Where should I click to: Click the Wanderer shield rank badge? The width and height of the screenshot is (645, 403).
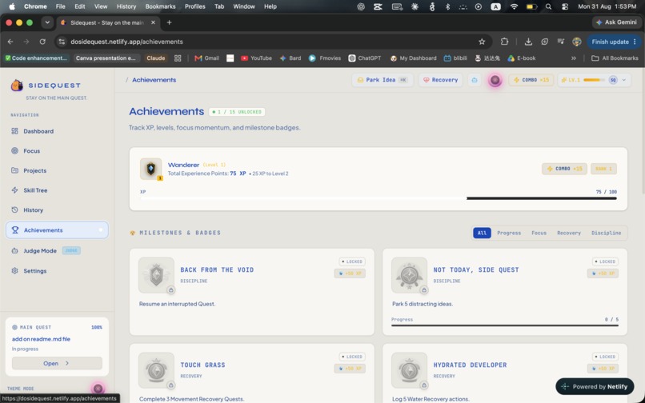[151, 169]
